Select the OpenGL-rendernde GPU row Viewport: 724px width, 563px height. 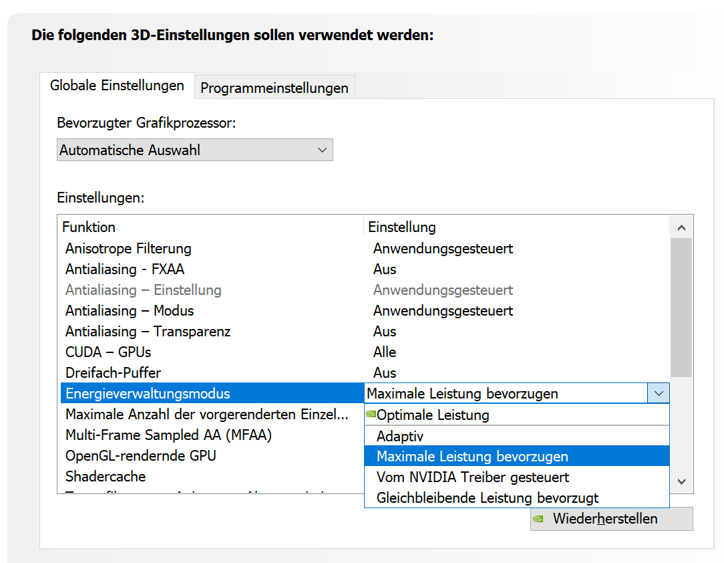click(212, 456)
